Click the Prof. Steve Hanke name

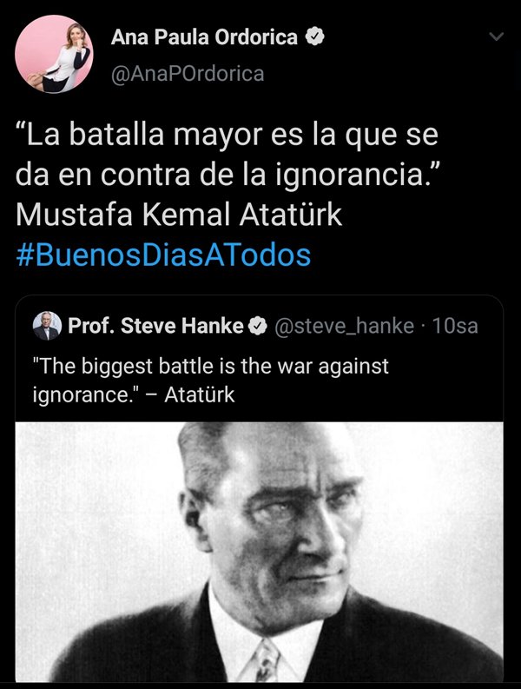[x=156, y=326]
